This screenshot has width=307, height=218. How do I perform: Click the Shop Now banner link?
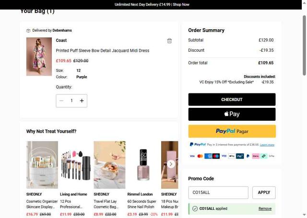181,4
